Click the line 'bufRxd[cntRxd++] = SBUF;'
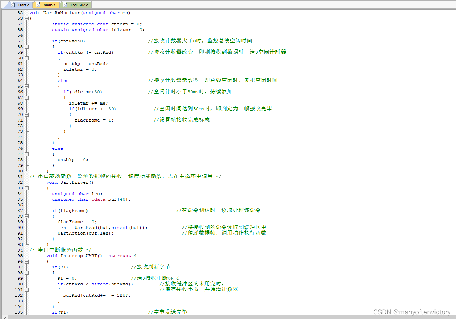This screenshot has width=456, height=319. click(x=97, y=295)
